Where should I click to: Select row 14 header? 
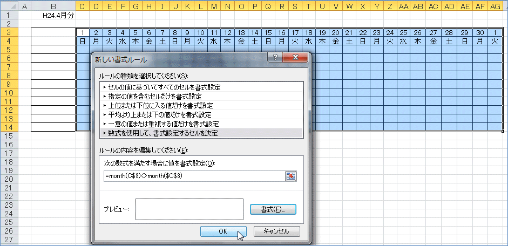(9, 127)
